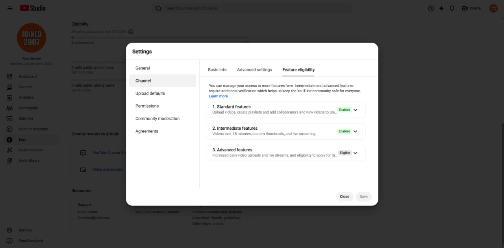
Task: Select General in Settings dialog
Action: [163, 68]
